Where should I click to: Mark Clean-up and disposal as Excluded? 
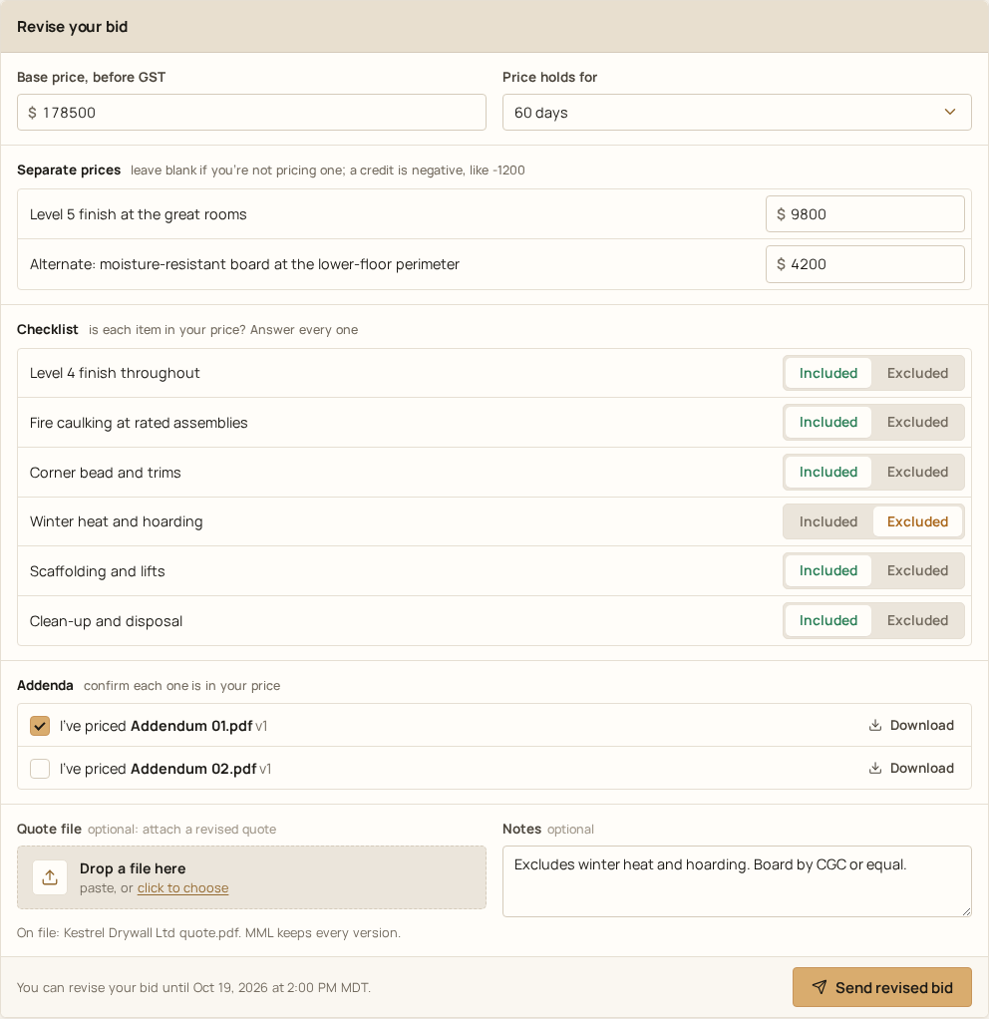click(x=917, y=620)
